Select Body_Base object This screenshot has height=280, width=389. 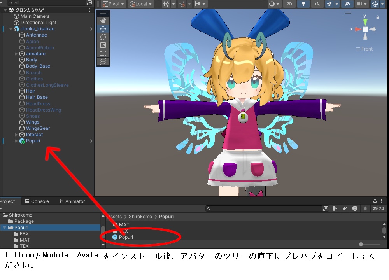(x=38, y=66)
